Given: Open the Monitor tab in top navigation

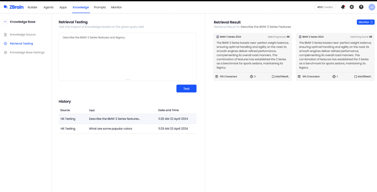Looking at the screenshot, I should pyautogui.click(x=116, y=7).
